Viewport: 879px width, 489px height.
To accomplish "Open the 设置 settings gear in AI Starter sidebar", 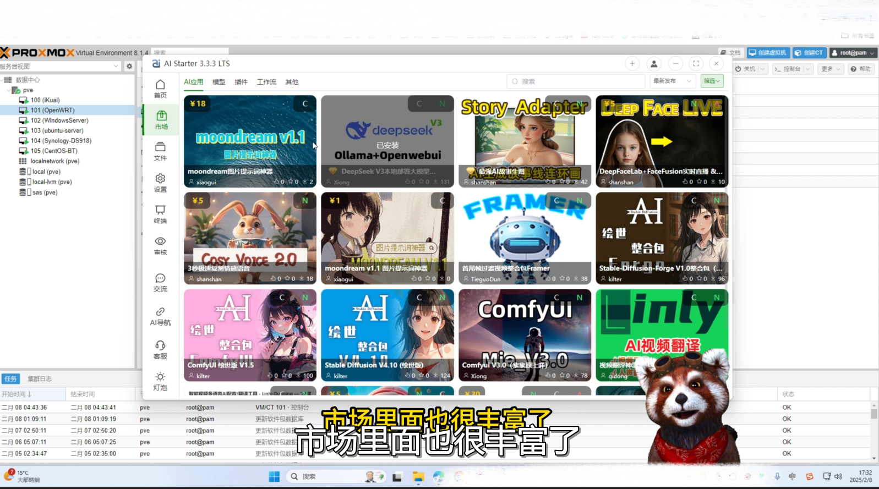I will (x=160, y=182).
